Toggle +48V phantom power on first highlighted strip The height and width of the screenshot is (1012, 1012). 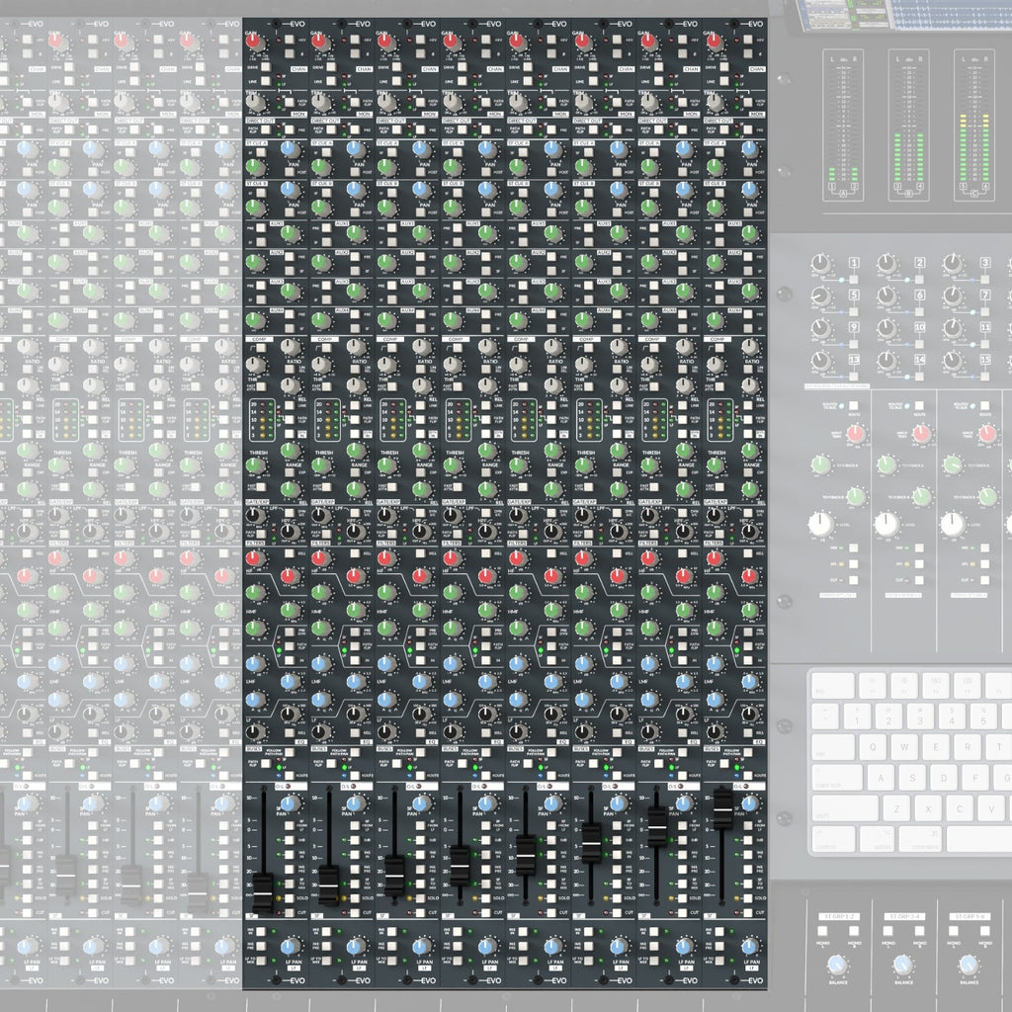(x=290, y=40)
